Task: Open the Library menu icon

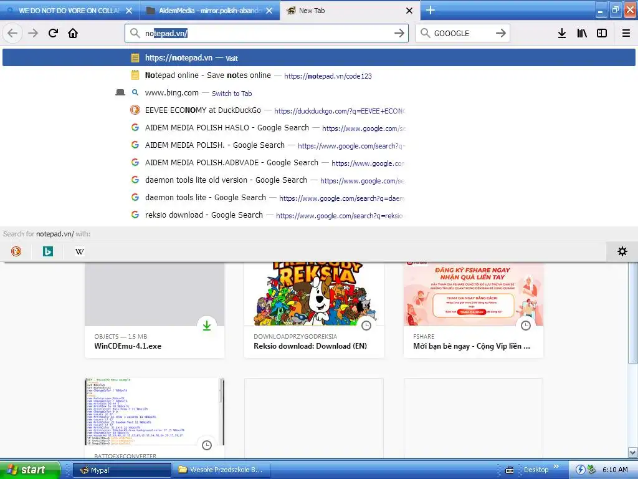Action: point(582,33)
